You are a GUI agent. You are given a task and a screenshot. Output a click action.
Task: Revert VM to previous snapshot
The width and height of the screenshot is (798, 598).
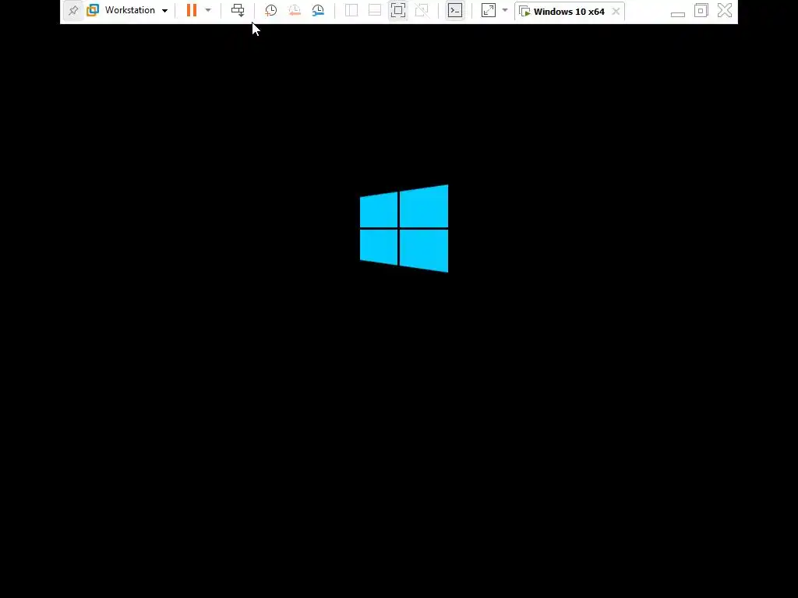(x=294, y=10)
